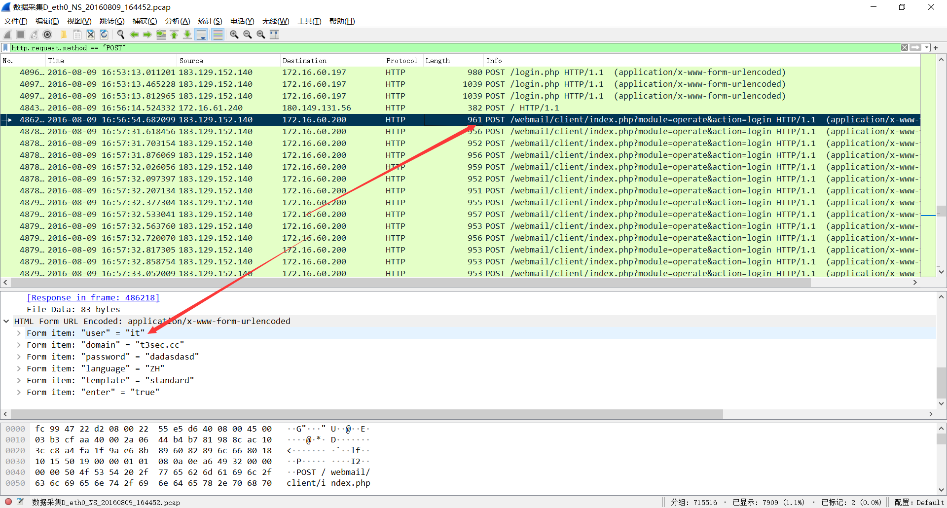Open the 工具(T) menu

coord(309,21)
